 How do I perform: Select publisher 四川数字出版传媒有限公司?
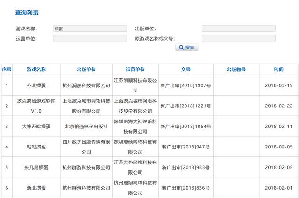click(86, 147)
